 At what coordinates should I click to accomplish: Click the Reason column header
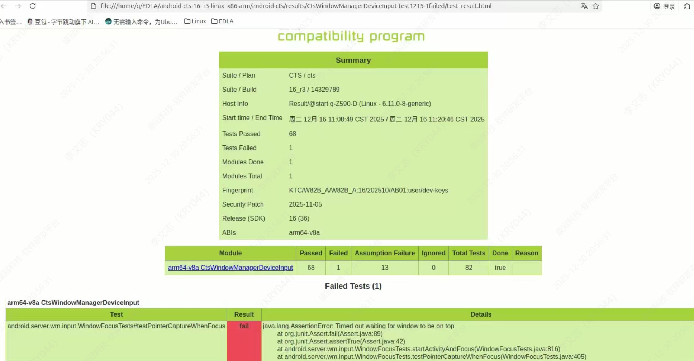pyautogui.click(x=527, y=253)
